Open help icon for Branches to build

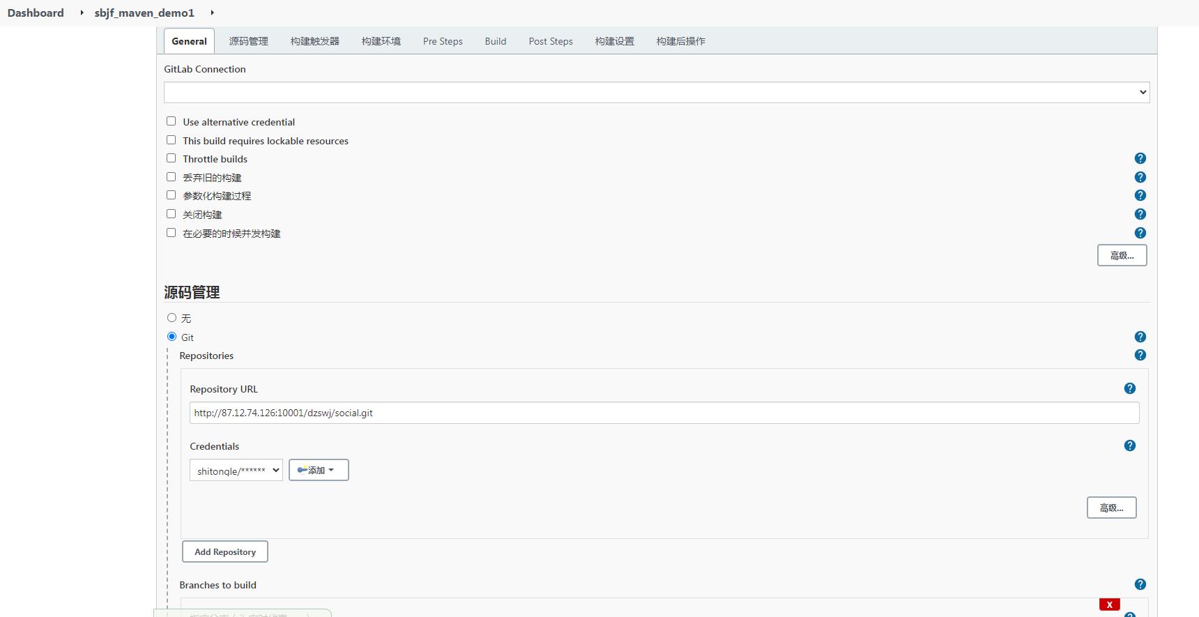click(x=1140, y=584)
